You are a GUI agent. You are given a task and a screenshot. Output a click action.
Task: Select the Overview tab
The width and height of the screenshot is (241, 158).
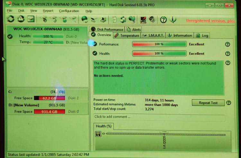[x=101, y=35]
